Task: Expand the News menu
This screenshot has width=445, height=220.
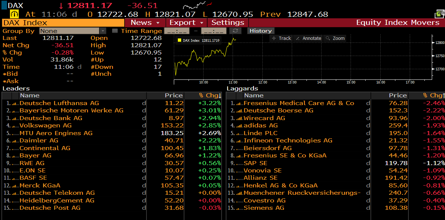Action: pos(145,23)
